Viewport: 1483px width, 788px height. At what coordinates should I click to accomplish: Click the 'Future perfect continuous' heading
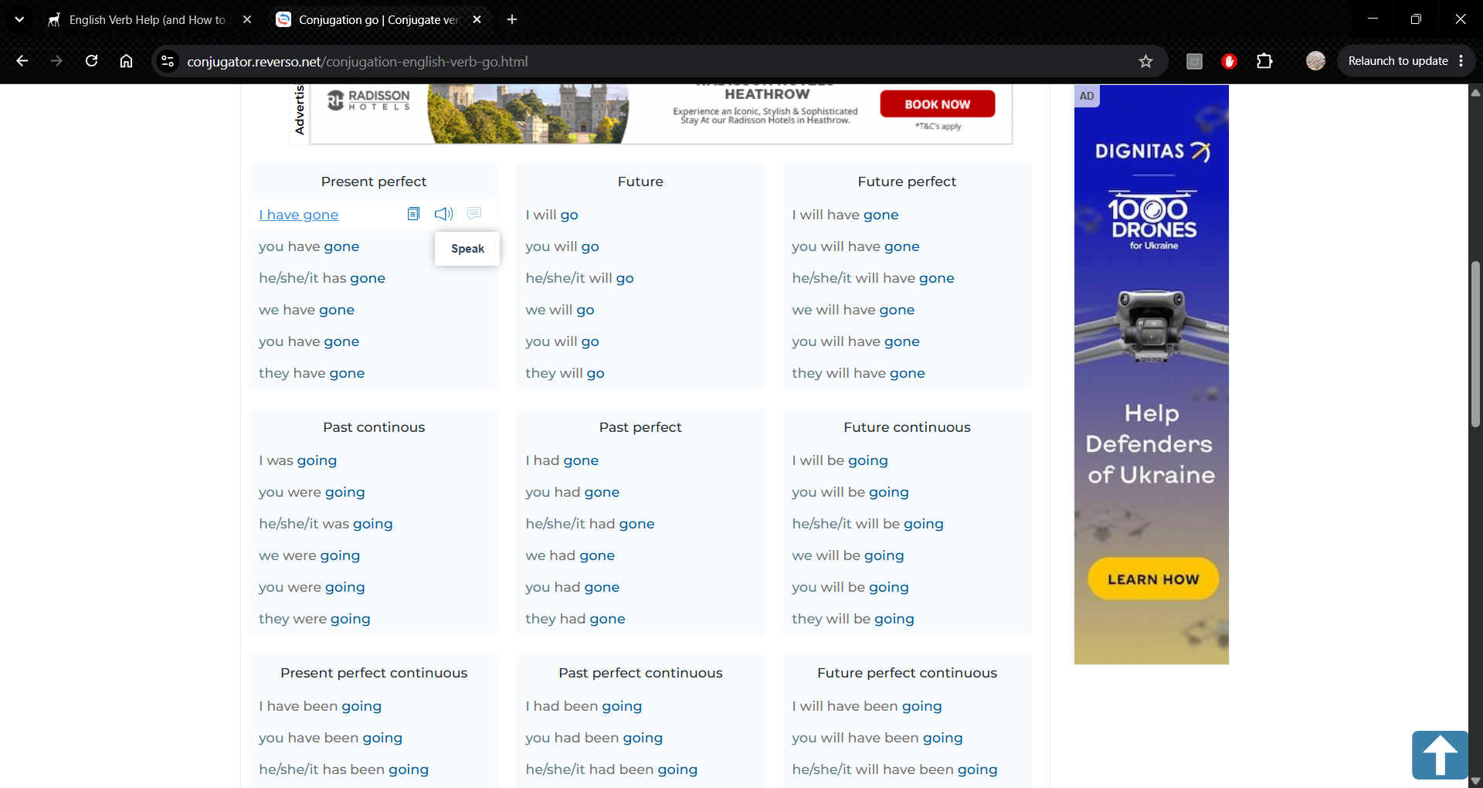[x=907, y=673]
